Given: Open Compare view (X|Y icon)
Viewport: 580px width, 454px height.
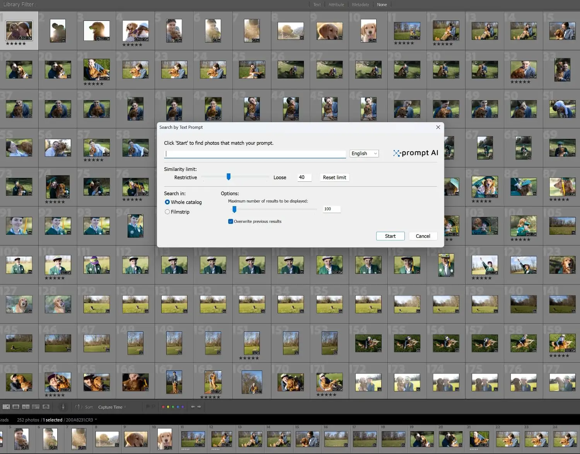Looking at the screenshot, I should click(x=26, y=407).
